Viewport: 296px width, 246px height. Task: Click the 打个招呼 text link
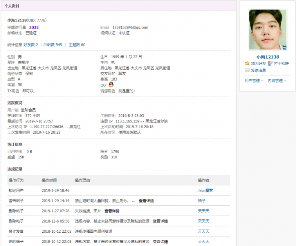click(281, 63)
